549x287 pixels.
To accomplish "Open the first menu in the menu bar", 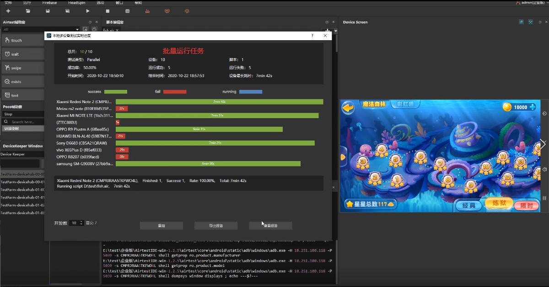I will tap(8, 3).
